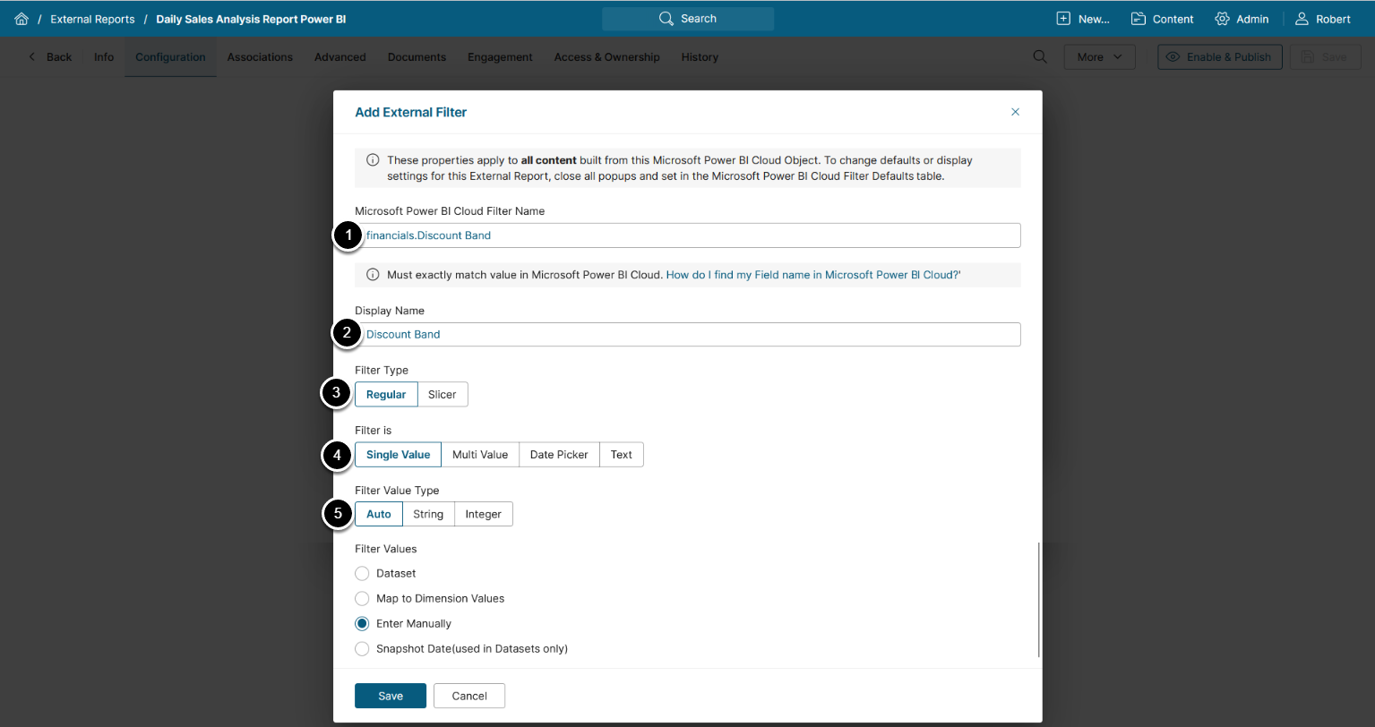
Task: Click the New plus icon
Action: click(x=1063, y=19)
